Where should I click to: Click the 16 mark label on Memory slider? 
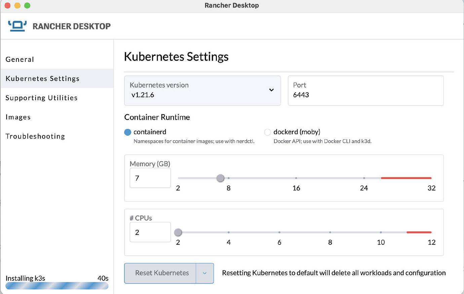pyautogui.click(x=296, y=188)
